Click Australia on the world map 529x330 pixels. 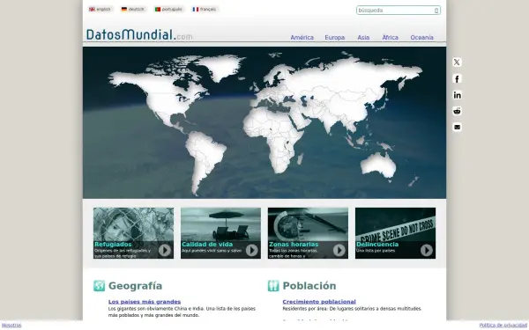click(x=378, y=165)
